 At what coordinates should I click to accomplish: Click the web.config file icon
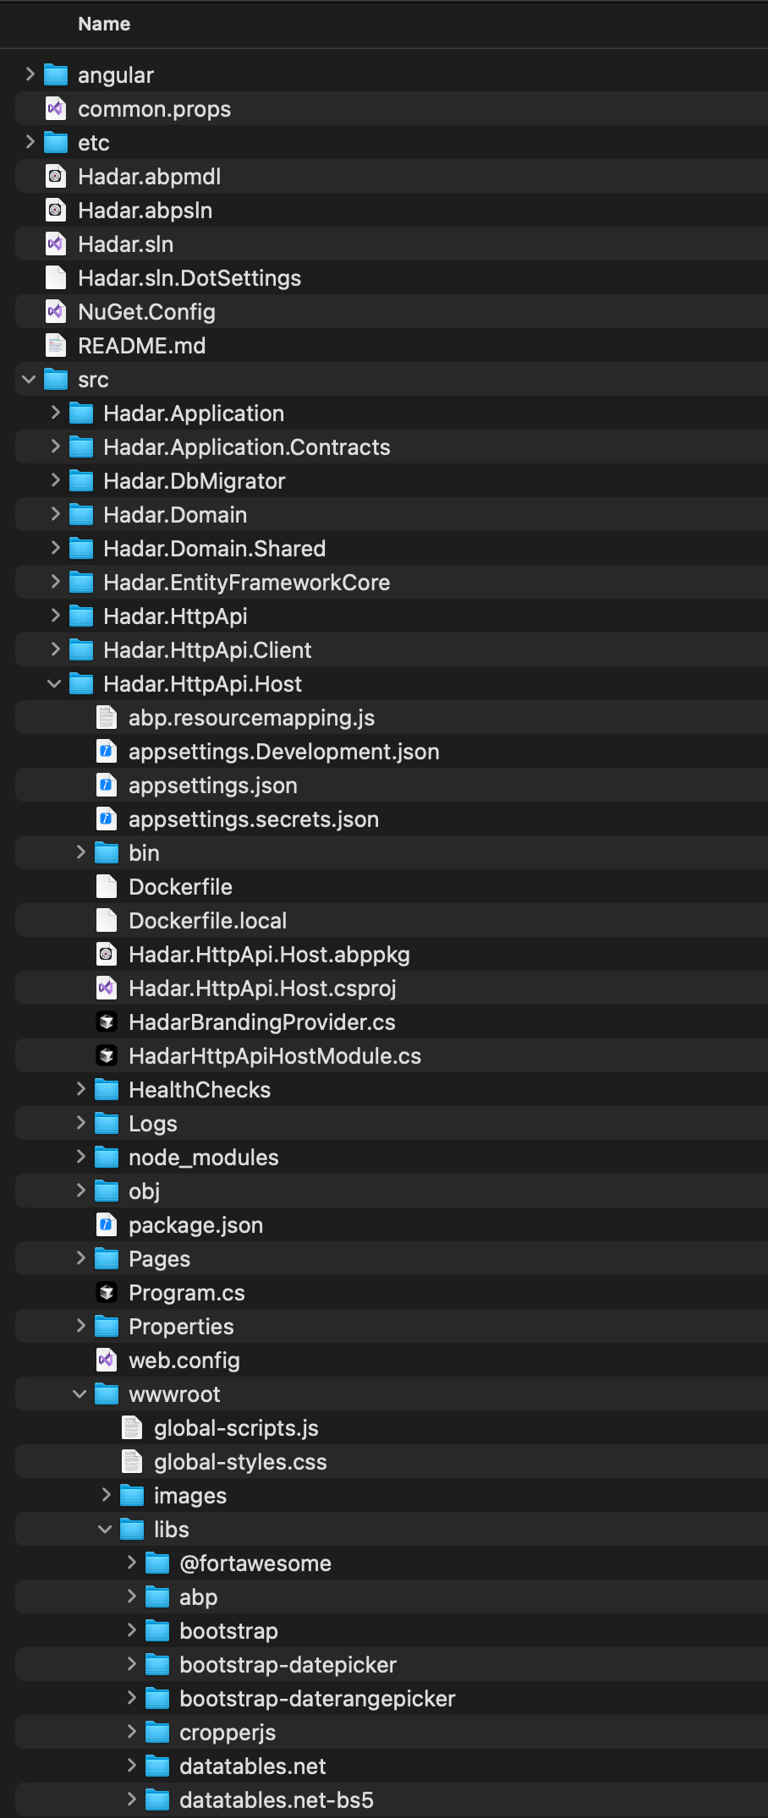coord(107,1360)
